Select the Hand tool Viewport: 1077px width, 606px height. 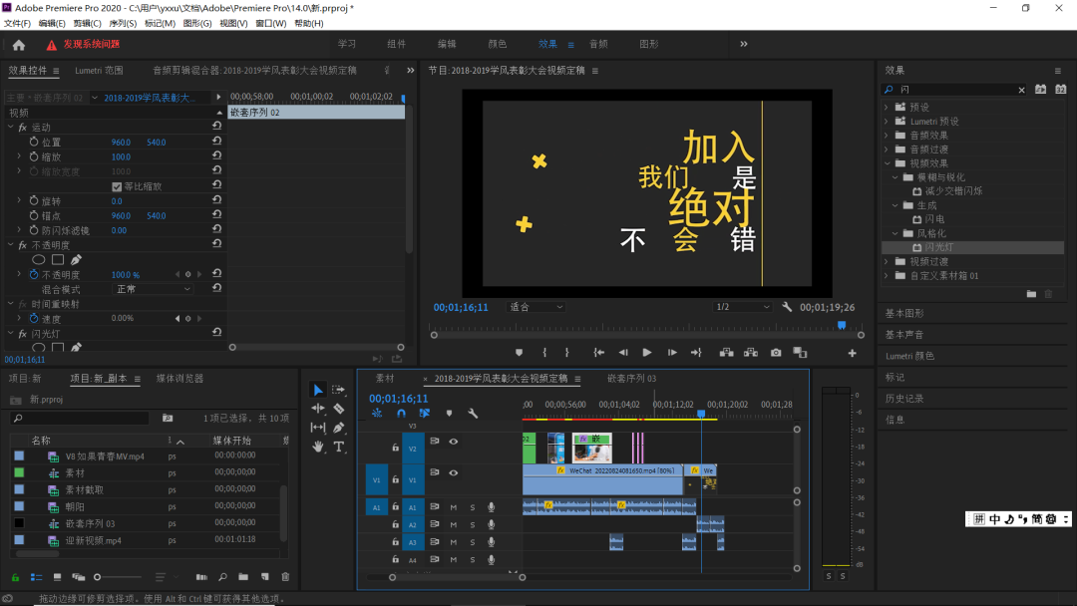pos(318,447)
